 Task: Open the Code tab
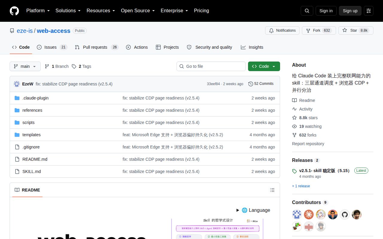click(21, 47)
